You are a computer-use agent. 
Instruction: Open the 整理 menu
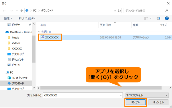8,18
